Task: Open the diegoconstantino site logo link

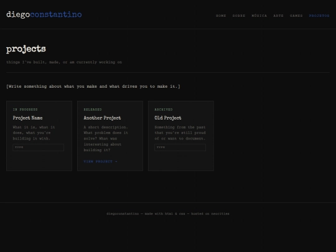Action: (x=44, y=14)
